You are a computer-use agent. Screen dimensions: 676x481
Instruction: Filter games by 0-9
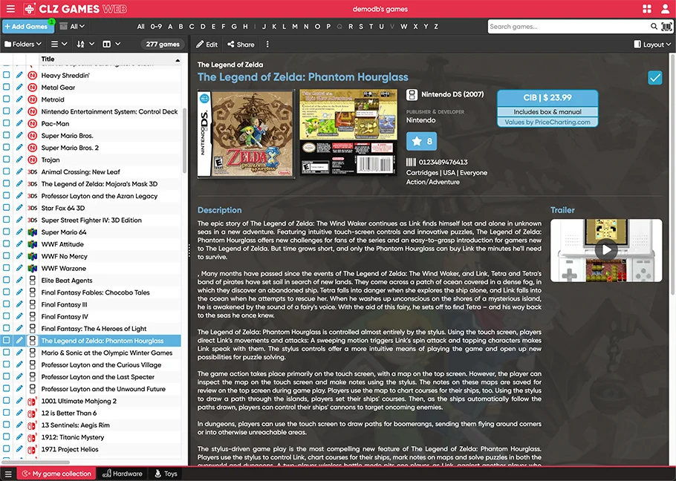pyautogui.click(x=156, y=26)
